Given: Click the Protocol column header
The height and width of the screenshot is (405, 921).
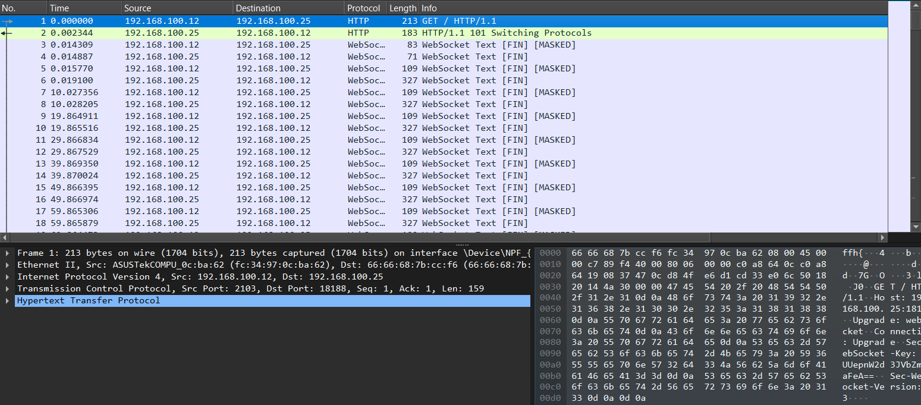Looking at the screenshot, I should pos(364,8).
